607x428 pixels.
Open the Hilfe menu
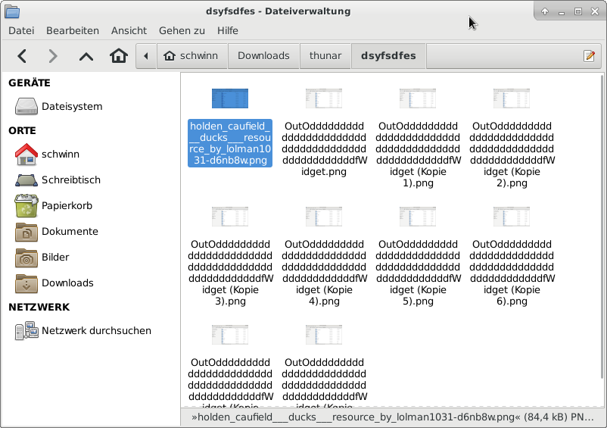228,30
